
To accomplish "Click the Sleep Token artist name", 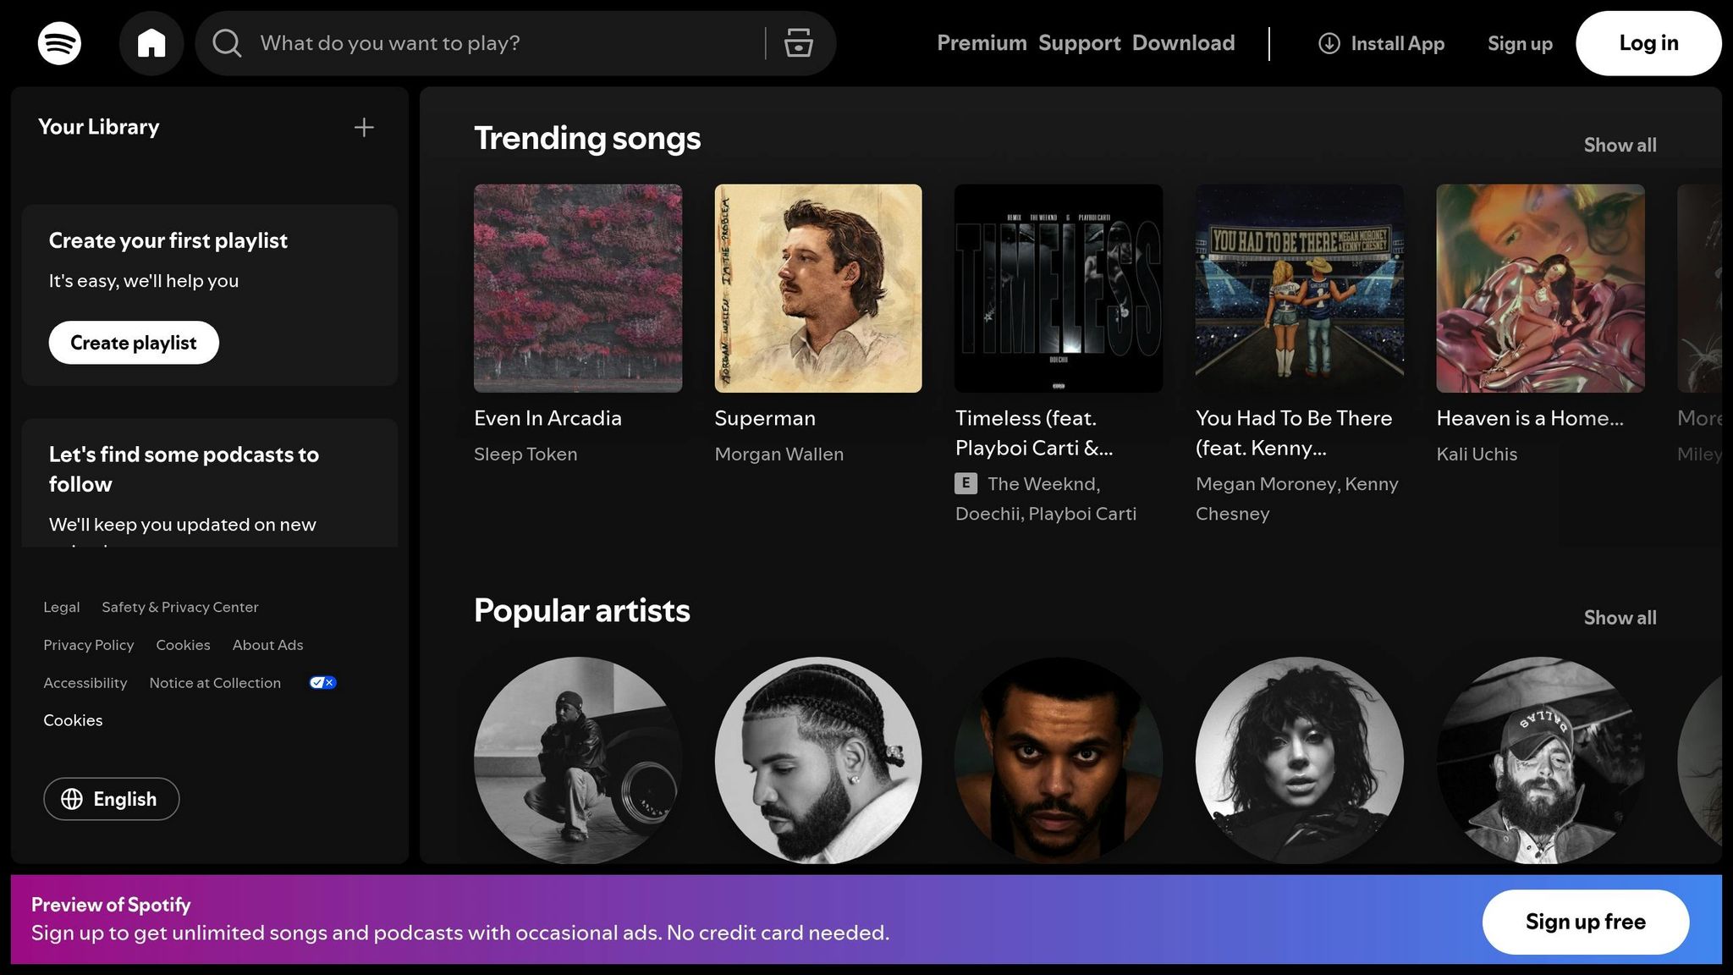I will pos(525,454).
